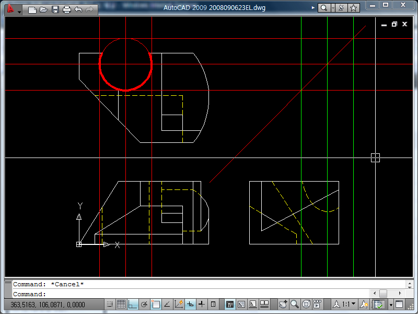This screenshot has width=418, height=314.
Task: Activate the Zoom magnifier in status bar
Action: [x=295, y=304]
